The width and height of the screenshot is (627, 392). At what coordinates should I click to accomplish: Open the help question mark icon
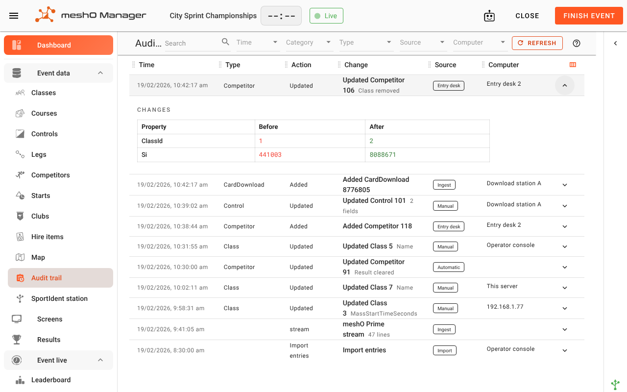pos(577,43)
